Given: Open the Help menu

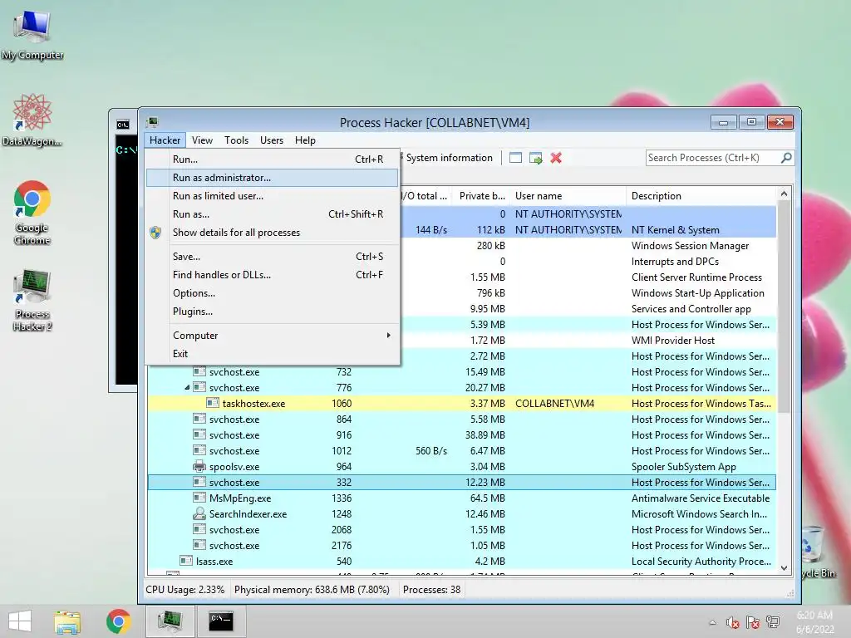Looking at the screenshot, I should [305, 140].
